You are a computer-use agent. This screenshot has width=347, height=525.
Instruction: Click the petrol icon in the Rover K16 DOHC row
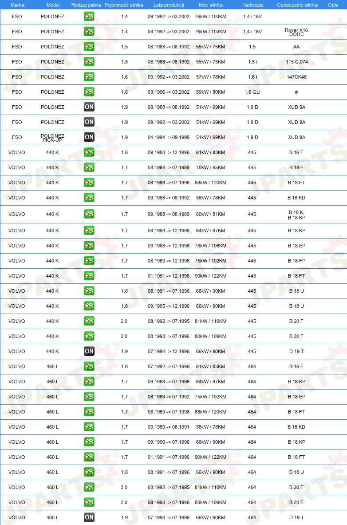coord(89,32)
